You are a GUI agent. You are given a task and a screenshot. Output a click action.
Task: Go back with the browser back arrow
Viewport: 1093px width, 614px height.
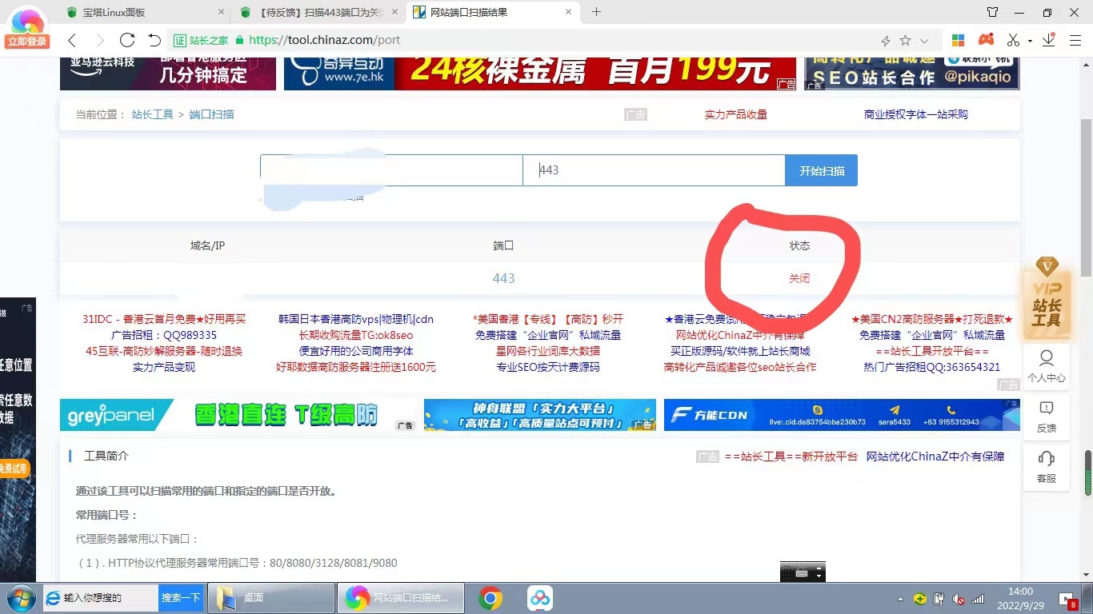point(72,40)
